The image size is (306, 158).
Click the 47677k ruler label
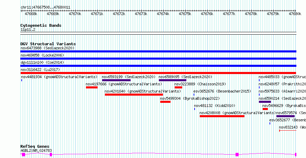pos(229,14)
